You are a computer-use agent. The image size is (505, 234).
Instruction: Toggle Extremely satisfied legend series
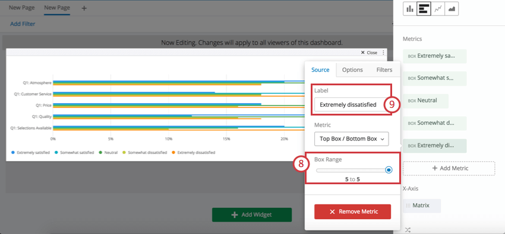click(30, 153)
